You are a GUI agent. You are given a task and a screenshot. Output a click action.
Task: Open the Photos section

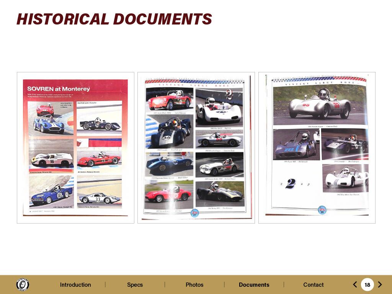(194, 284)
